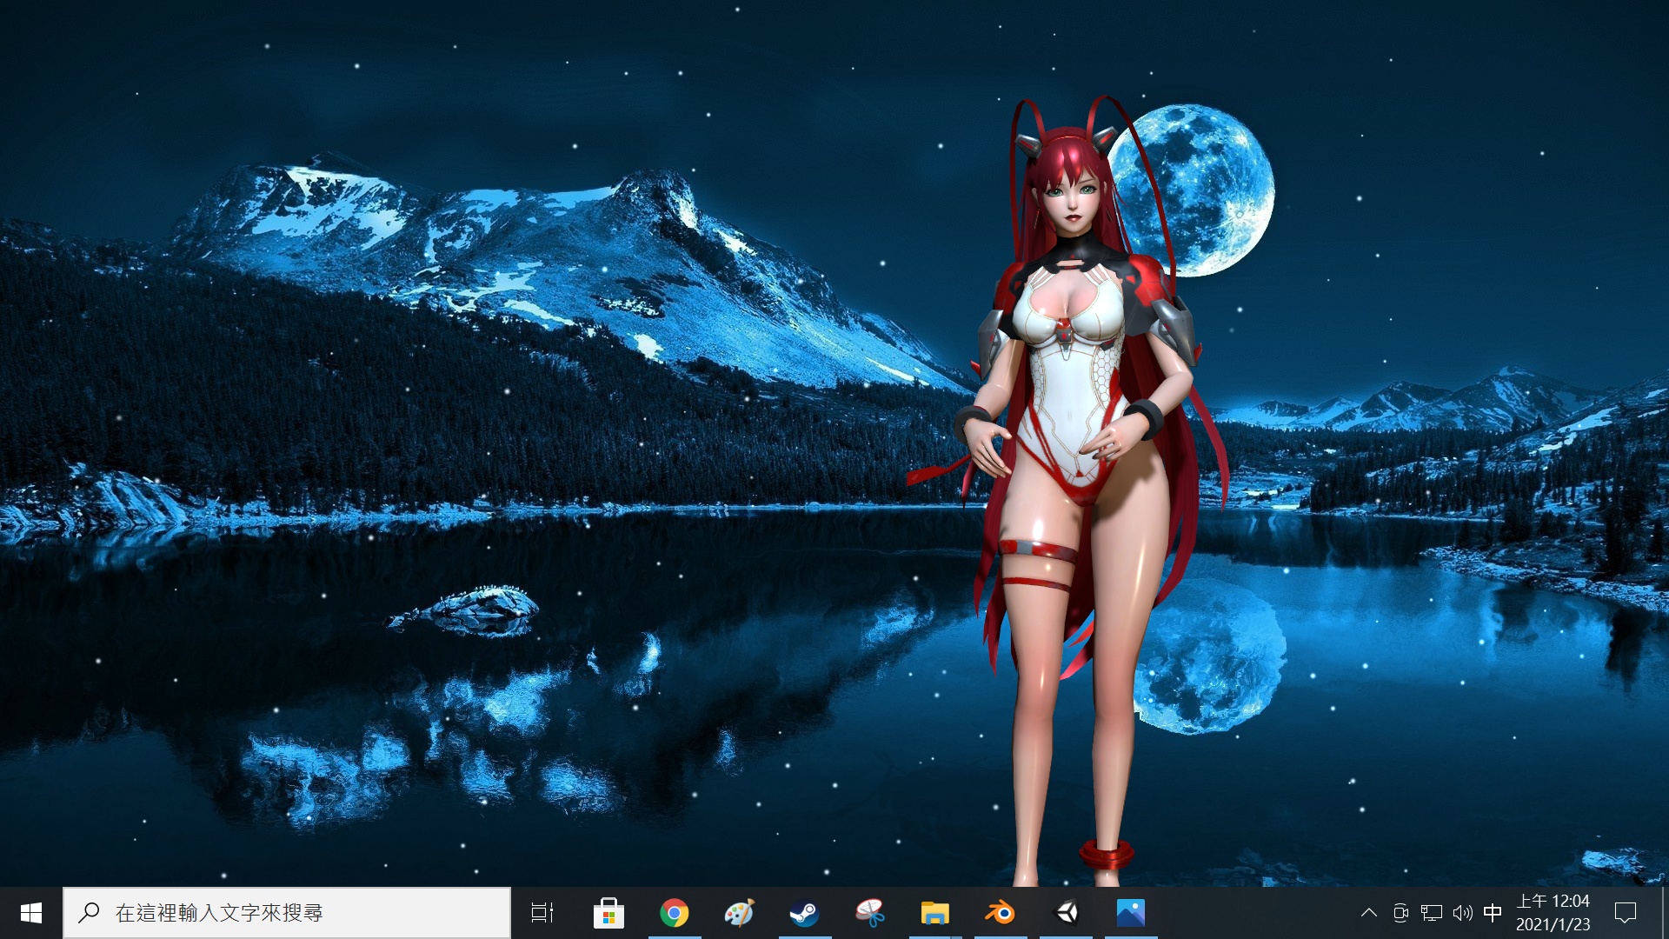Open the Action Center notifications panel

1626,913
